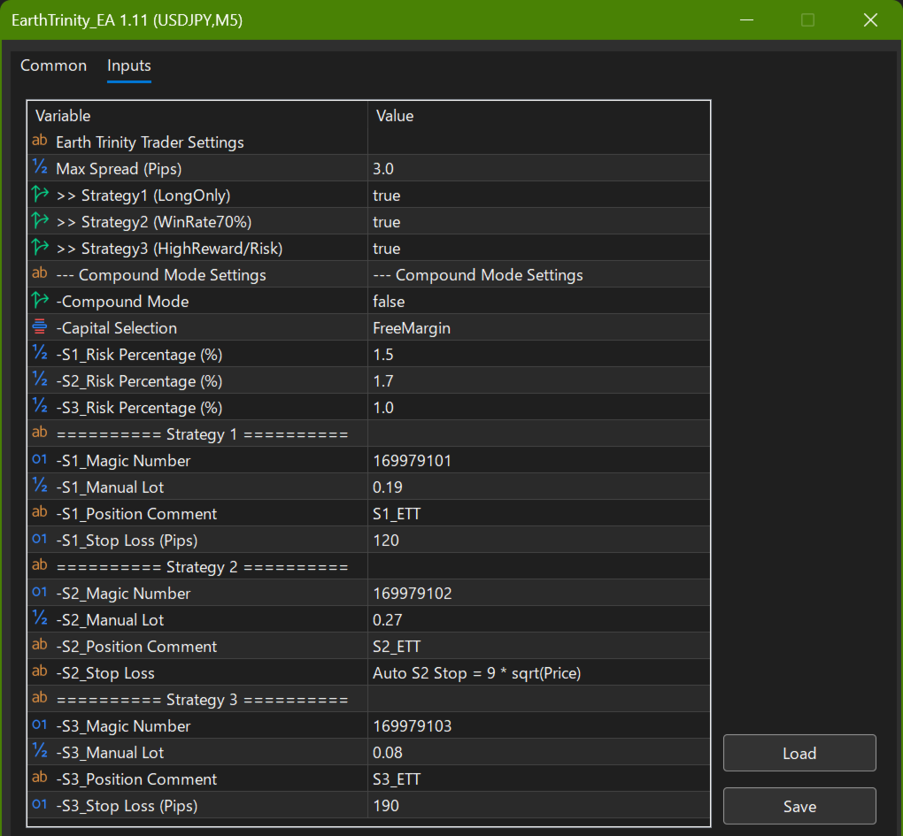Click the double icon beside -S1_Risk Percentage
Image resolution: width=903 pixels, height=836 pixels.
pyautogui.click(x=40, y=353)
